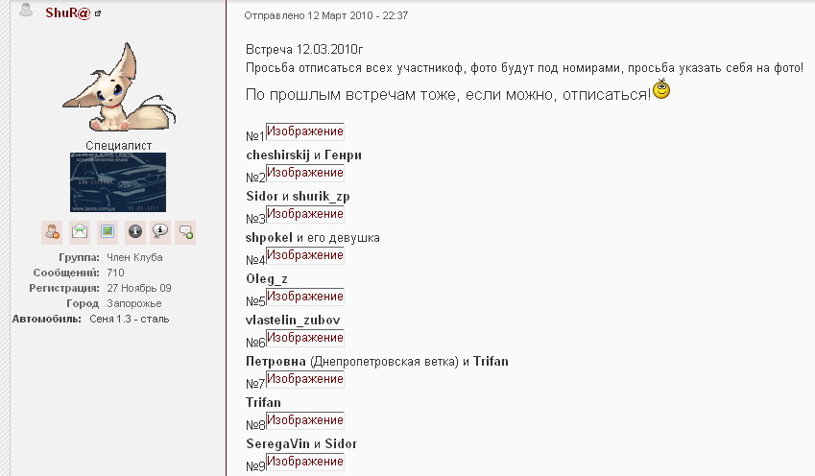Open the №9 Изображение image link
Screen dimensions: 815x476
(x=304, y=462)
